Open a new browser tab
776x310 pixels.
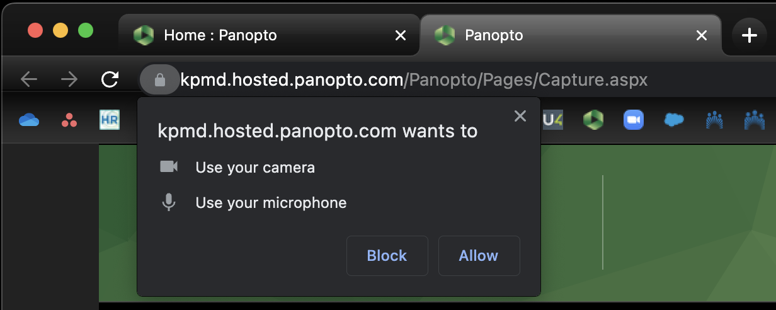(x=749, y=36)
